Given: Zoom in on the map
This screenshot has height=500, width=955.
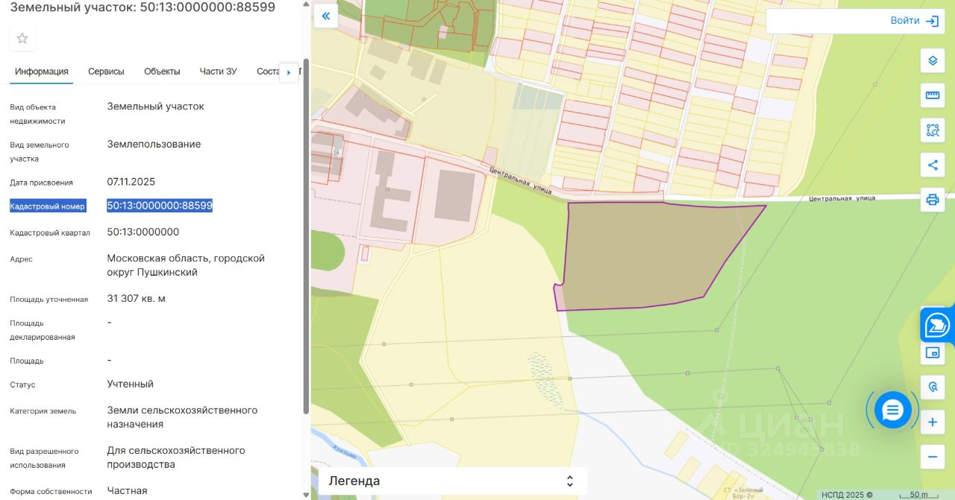Looking at the screenshot, I should [x=932, y=423].
